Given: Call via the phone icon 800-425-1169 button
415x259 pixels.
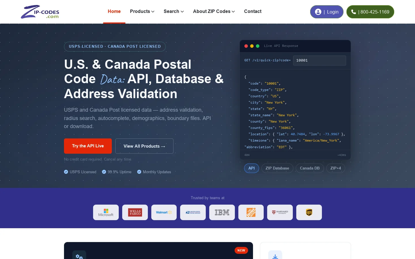Looking at the screenshot, I should point(370,12).
